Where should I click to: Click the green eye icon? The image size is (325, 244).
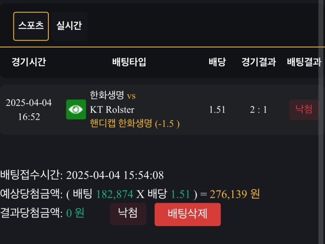pyautogui.click(x=76, y=110)
